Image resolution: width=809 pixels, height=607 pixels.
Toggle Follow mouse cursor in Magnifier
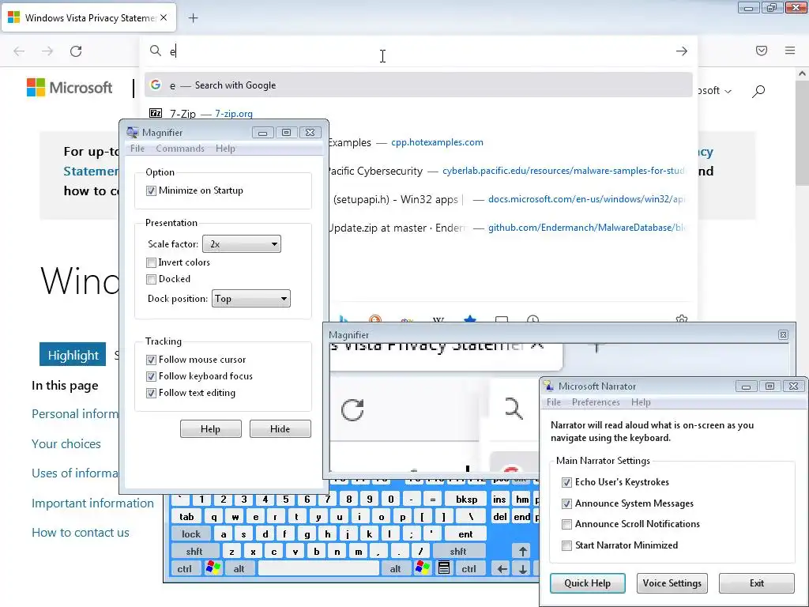click(x=151, y=360)
